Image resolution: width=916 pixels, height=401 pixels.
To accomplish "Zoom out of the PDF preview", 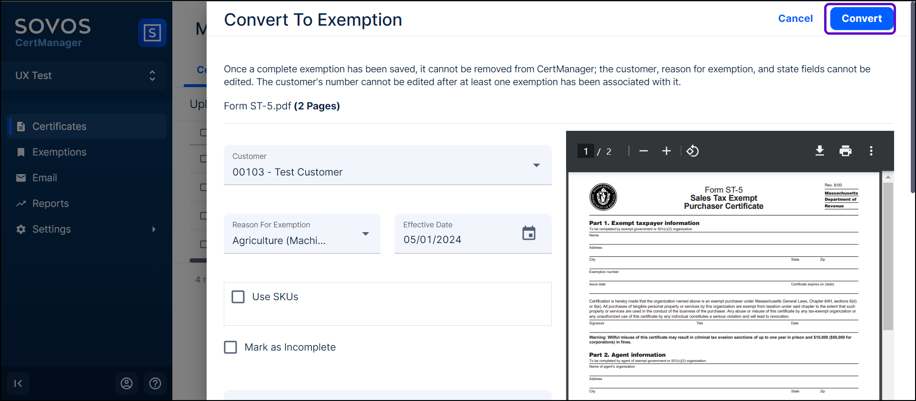I will pyautogui.click(x=644, y=151).
